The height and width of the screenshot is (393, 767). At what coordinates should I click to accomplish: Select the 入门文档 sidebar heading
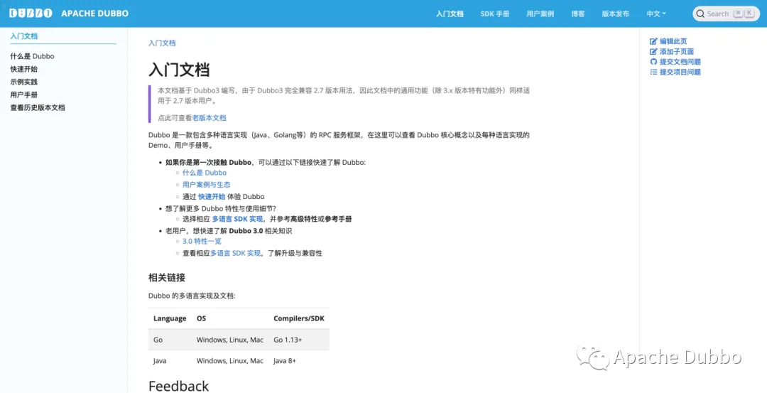(x=24, y=36)
